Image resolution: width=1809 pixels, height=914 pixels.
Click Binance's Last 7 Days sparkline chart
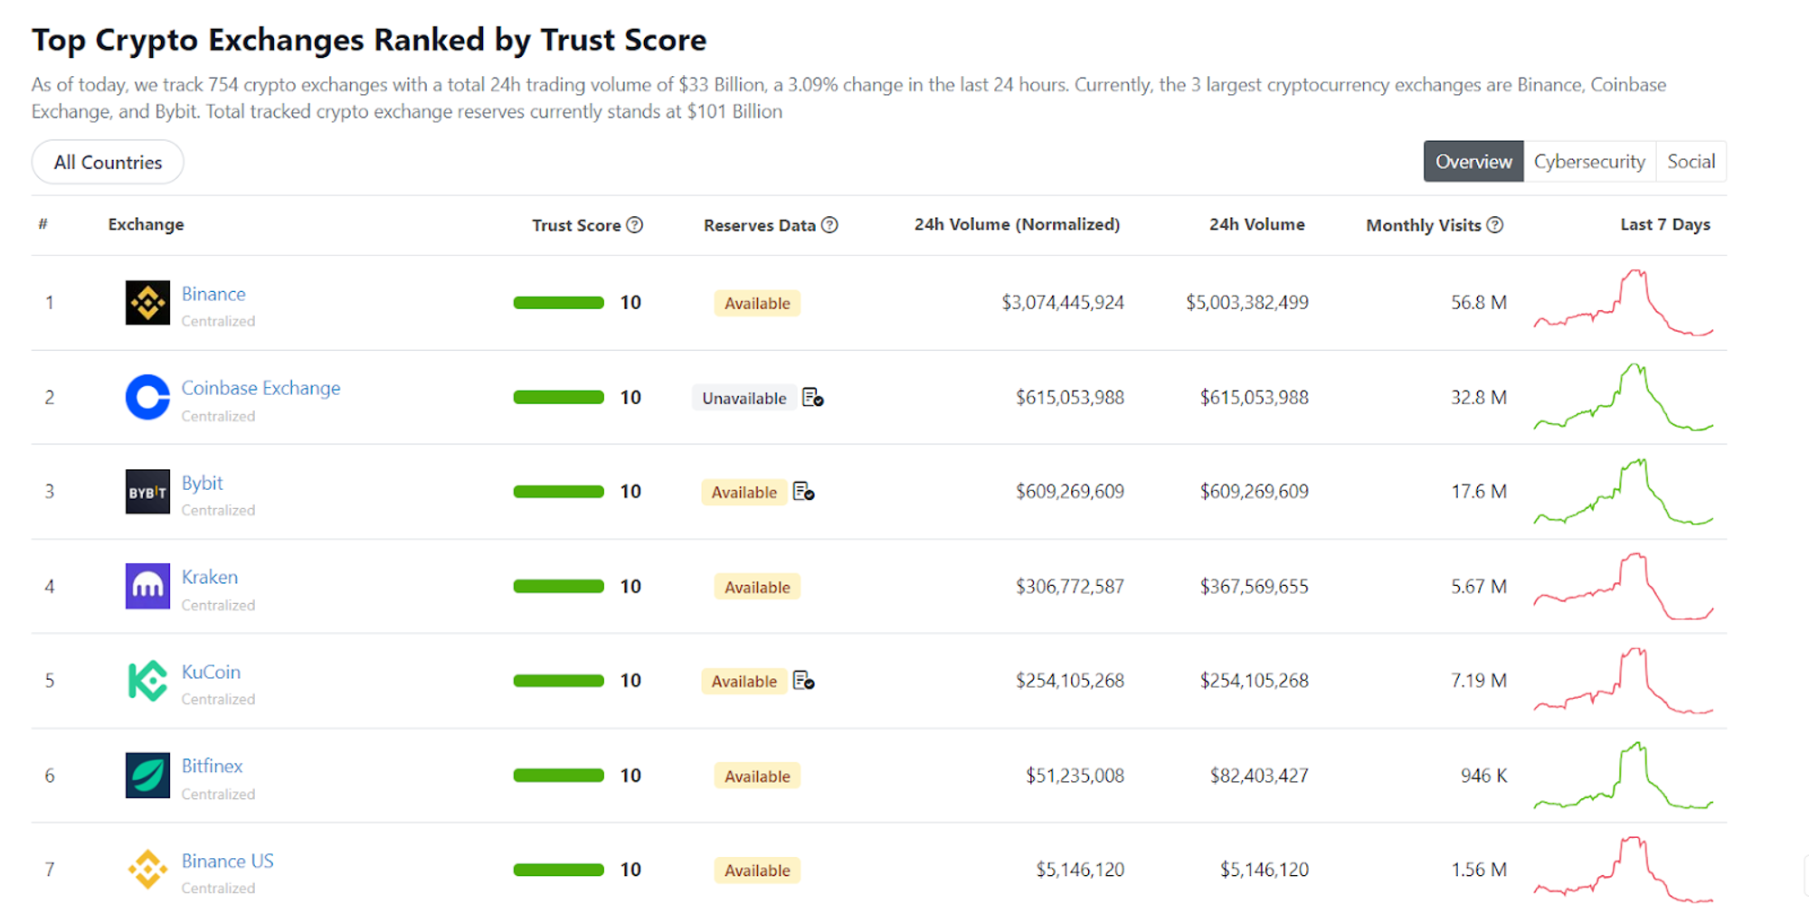click(x=1624, y=303)
